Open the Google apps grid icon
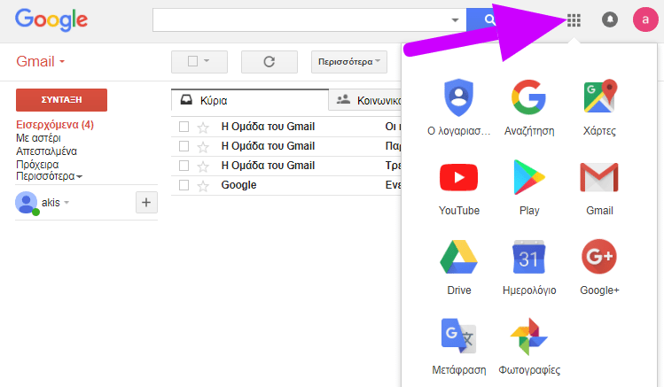 click(x=574, y=19)
